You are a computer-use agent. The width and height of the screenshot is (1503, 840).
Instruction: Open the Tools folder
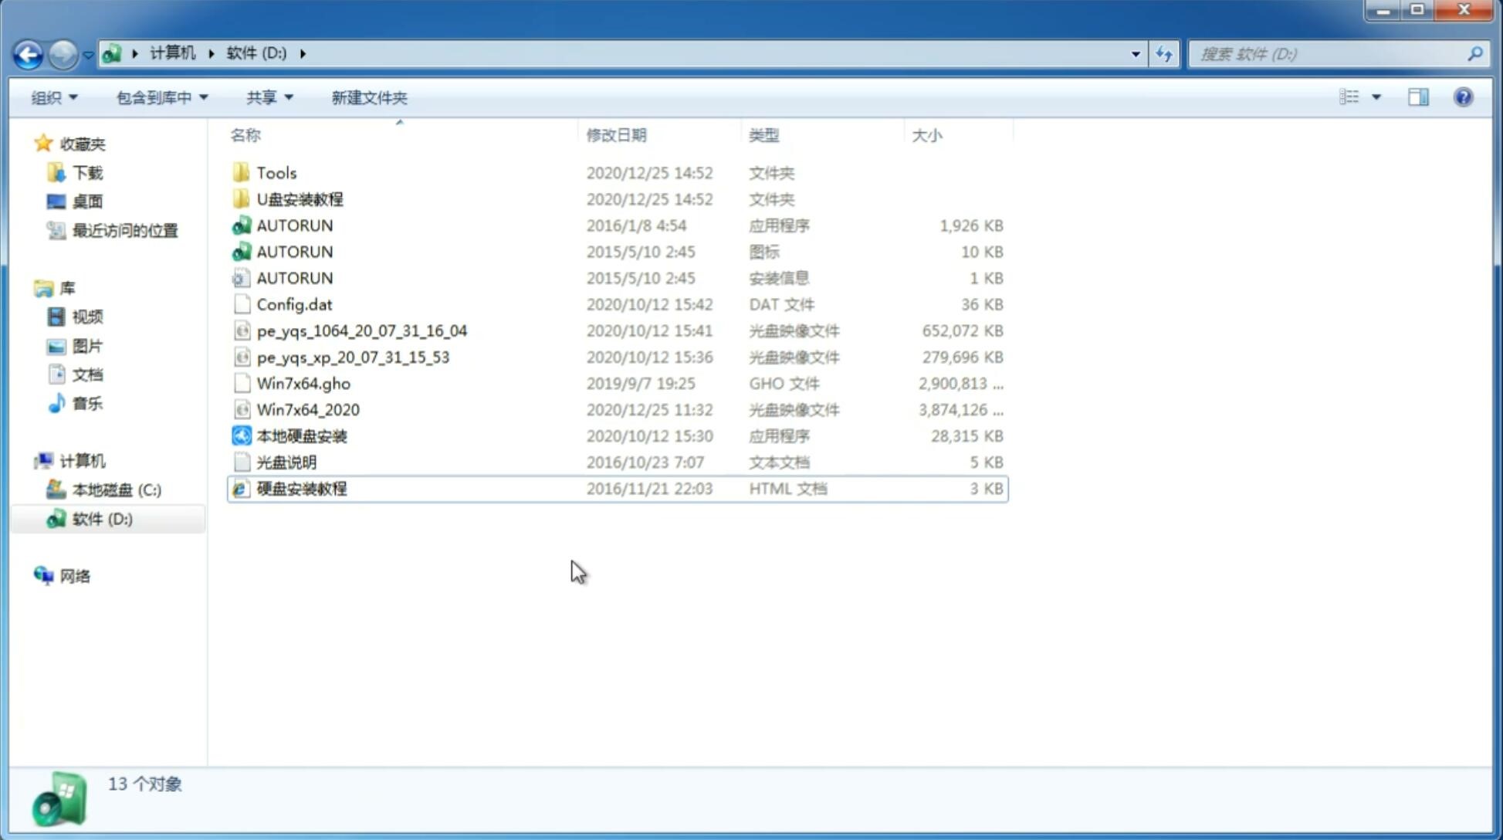tap(276, 172)
